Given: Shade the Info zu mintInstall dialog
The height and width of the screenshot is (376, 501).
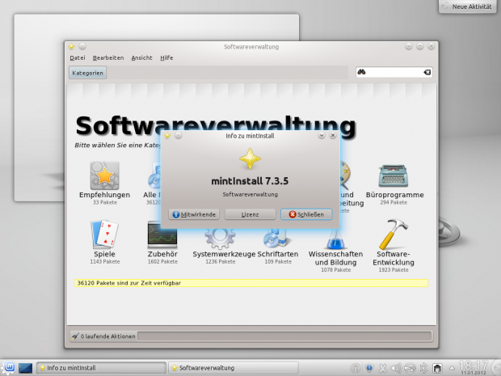Looking at the screenshot, I should point(322,136).
